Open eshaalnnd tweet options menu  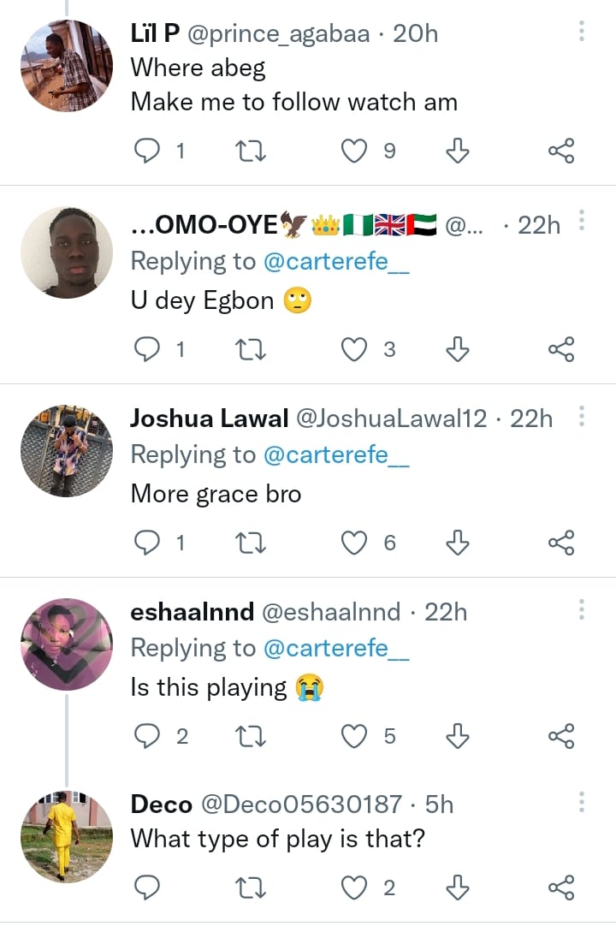pos(582,610)
